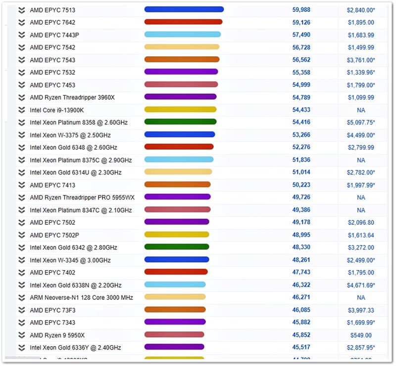Open AMD EPYC 7532 CPU link
The image size is (396, 366).
tap(52, 72)
